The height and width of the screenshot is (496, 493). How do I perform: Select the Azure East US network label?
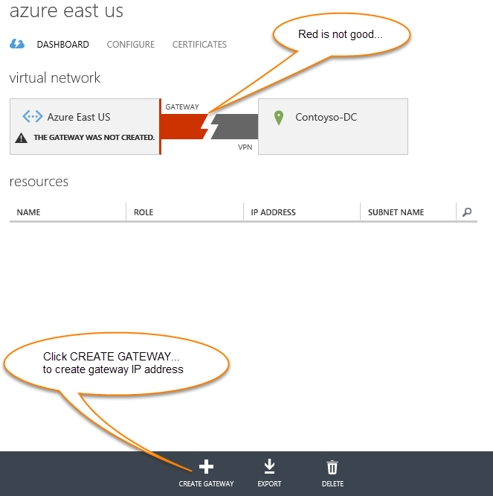pos(79,117)
